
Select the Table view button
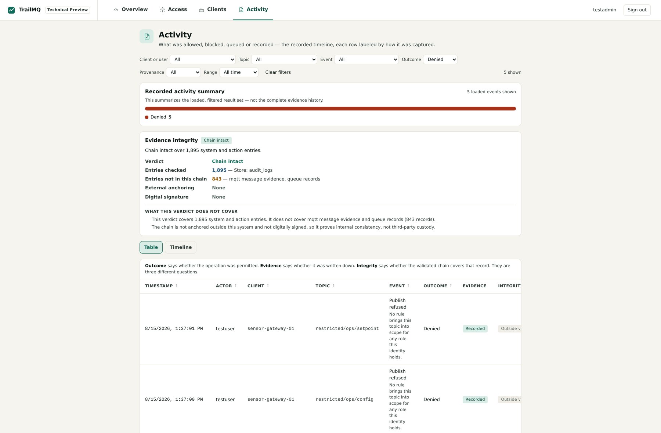point(151,247)
